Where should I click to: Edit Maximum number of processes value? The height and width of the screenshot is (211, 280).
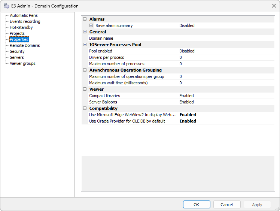(226, 64)
